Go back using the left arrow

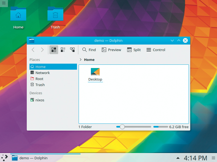coord(33,50)
